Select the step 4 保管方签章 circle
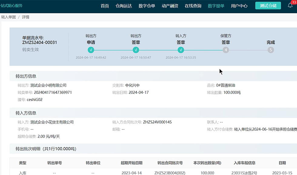 pyautogui.click(x=226, y=50)
